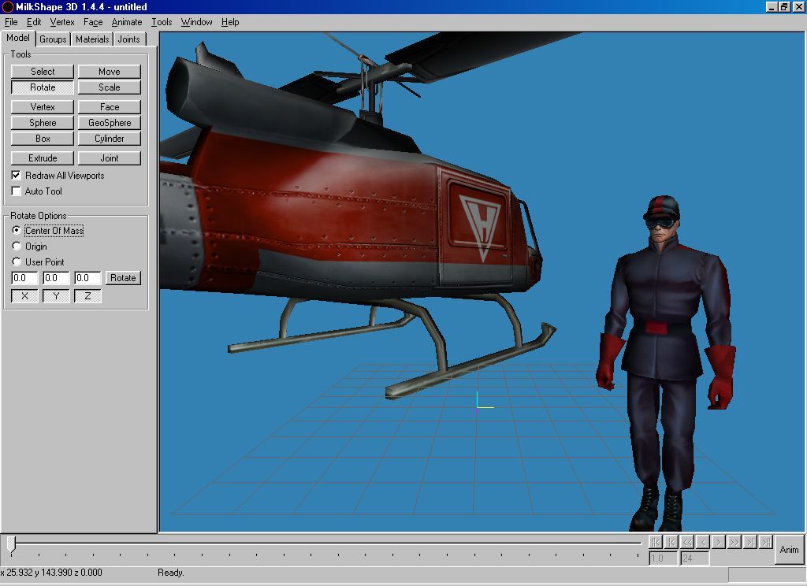Switch to the Joints tab
The height and width of the screenshot is (586, 807).
128,39
